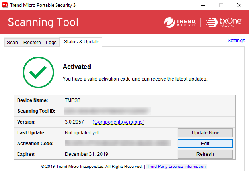Edit the activation code

click(x=205, y=143)
